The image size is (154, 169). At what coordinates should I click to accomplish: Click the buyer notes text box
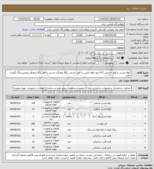tap(71, 156)
